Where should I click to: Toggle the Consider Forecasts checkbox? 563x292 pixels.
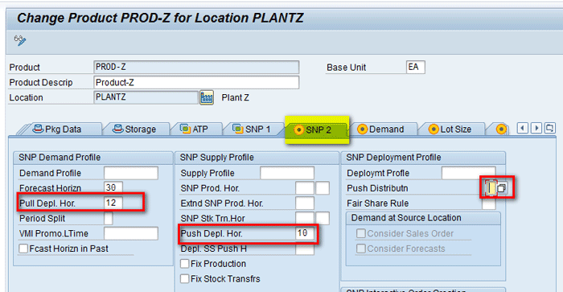pyautogui.click(x=361, y=249)
